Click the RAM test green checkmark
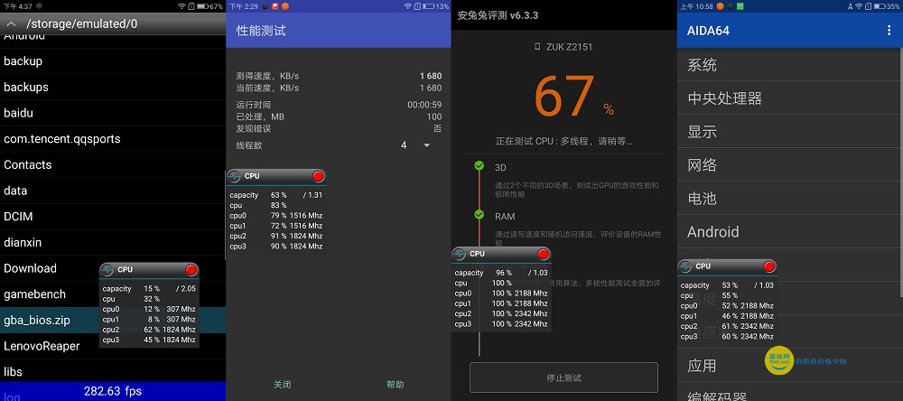 pyautogui.click(x=479, y=214)
